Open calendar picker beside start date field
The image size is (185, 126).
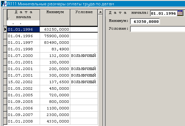tap(180, 13)
